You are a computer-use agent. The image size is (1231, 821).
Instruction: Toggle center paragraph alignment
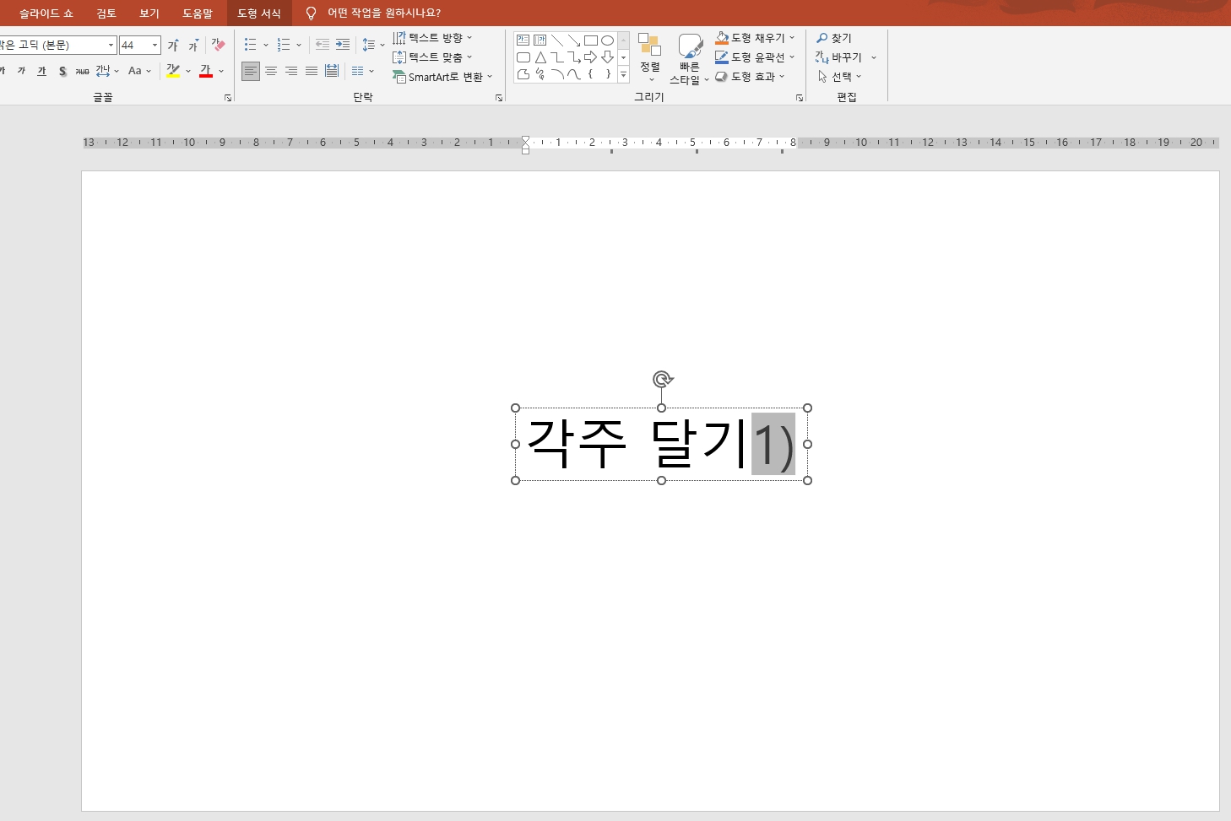coord(271,71)
